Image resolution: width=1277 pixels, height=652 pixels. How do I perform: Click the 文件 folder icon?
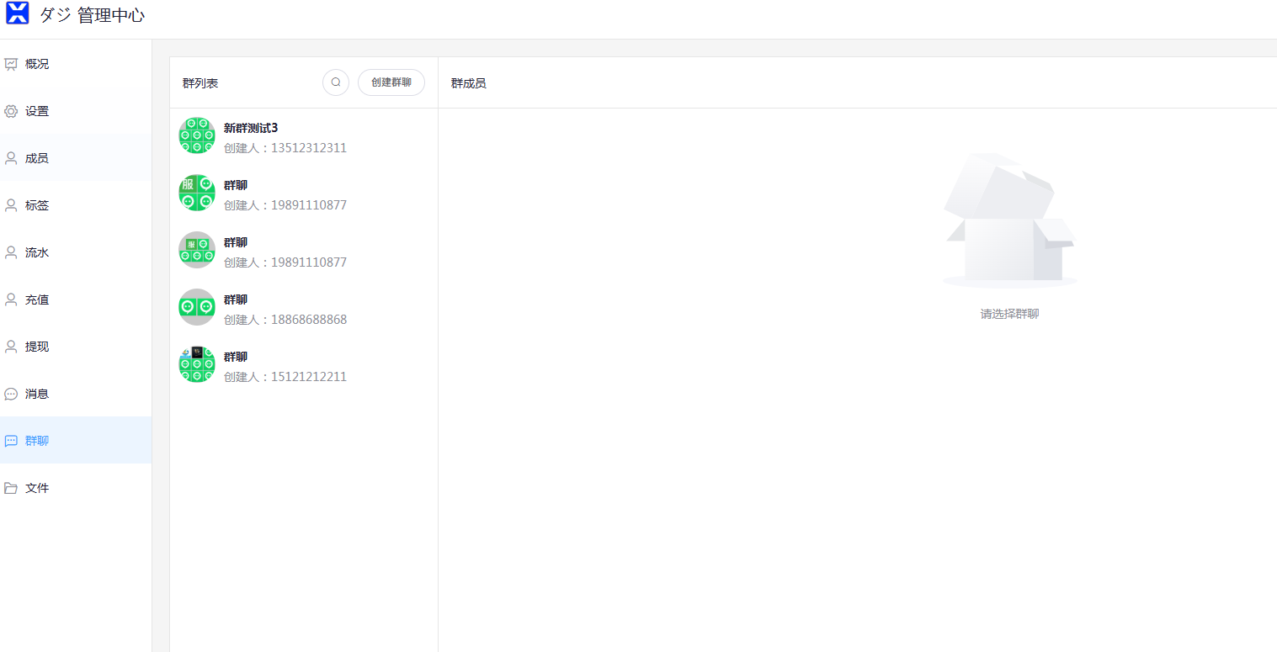(11, 488)
